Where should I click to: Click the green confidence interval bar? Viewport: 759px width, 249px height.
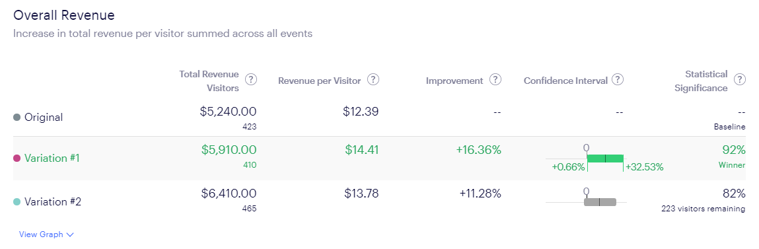[605, 159]
